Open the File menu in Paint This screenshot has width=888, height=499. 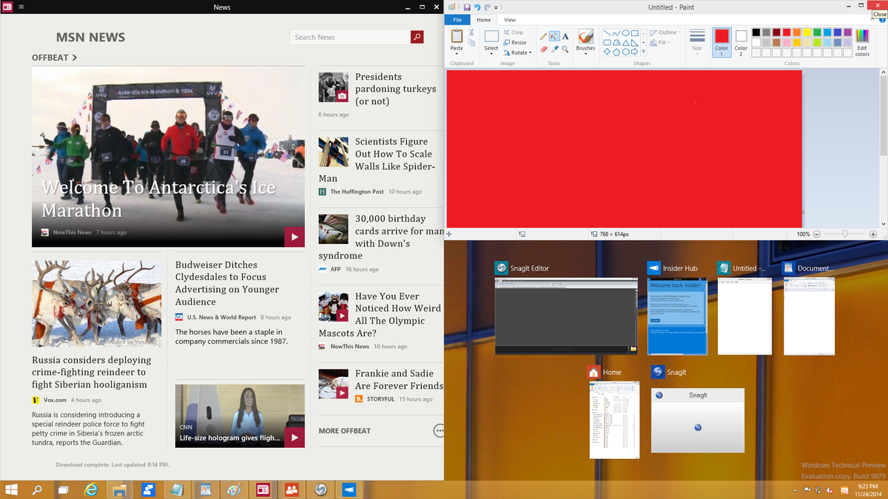point(457,20)
